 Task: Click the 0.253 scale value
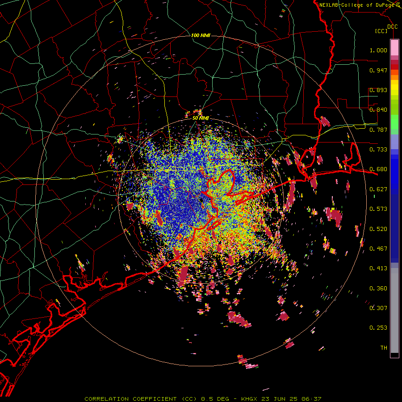(378, 328)
